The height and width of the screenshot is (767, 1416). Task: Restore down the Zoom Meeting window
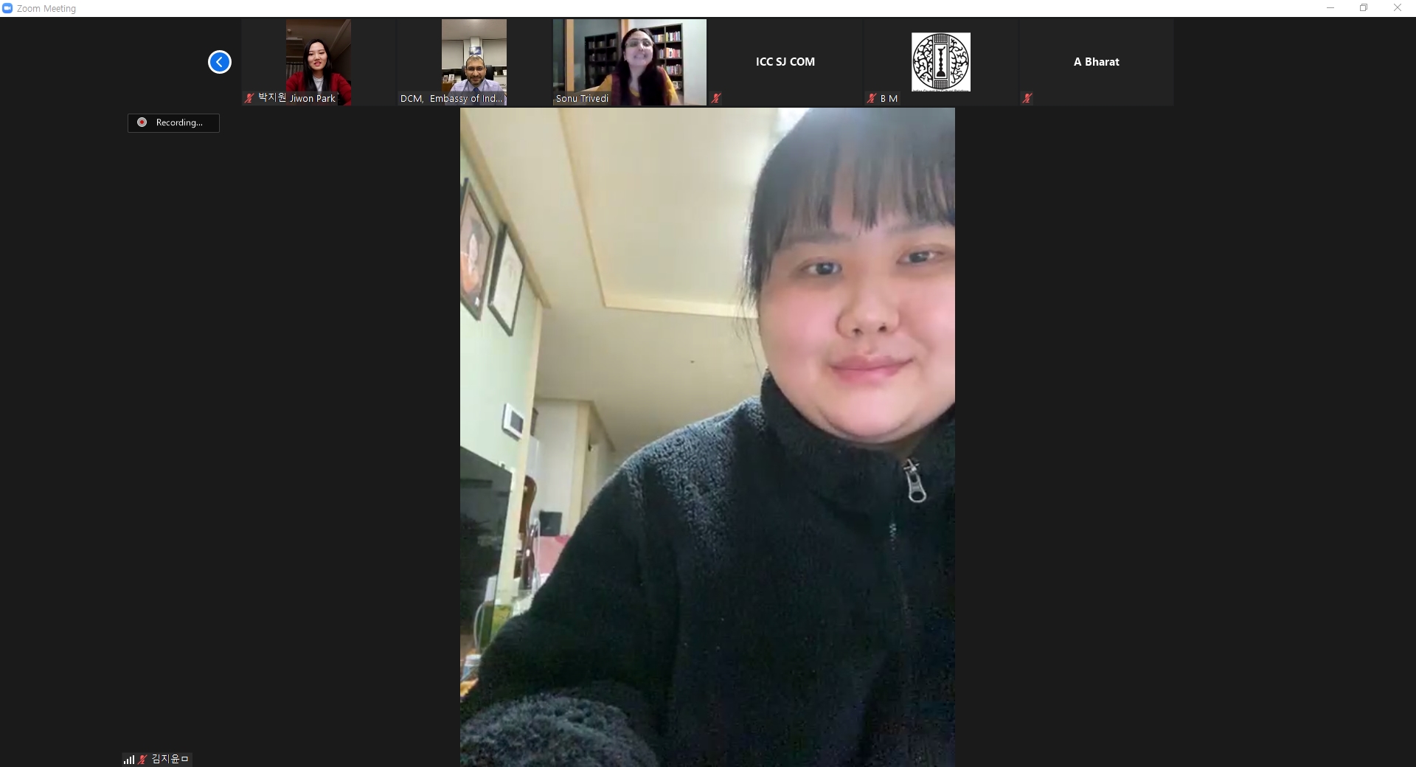coord(1364,8)
